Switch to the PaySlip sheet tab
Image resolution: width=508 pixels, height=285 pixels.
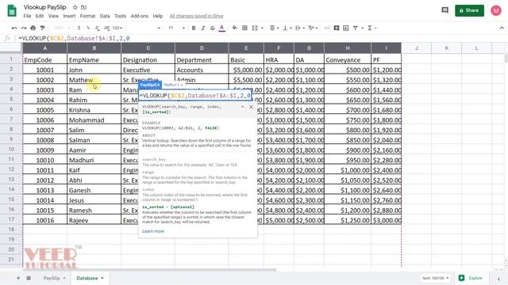coord(52,278)
